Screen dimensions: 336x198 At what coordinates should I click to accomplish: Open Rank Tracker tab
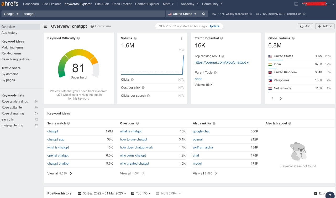122,4
